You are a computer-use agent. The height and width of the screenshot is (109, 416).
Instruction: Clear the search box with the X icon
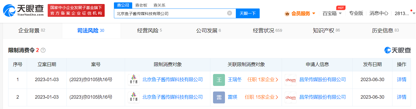tap(229, 13)
